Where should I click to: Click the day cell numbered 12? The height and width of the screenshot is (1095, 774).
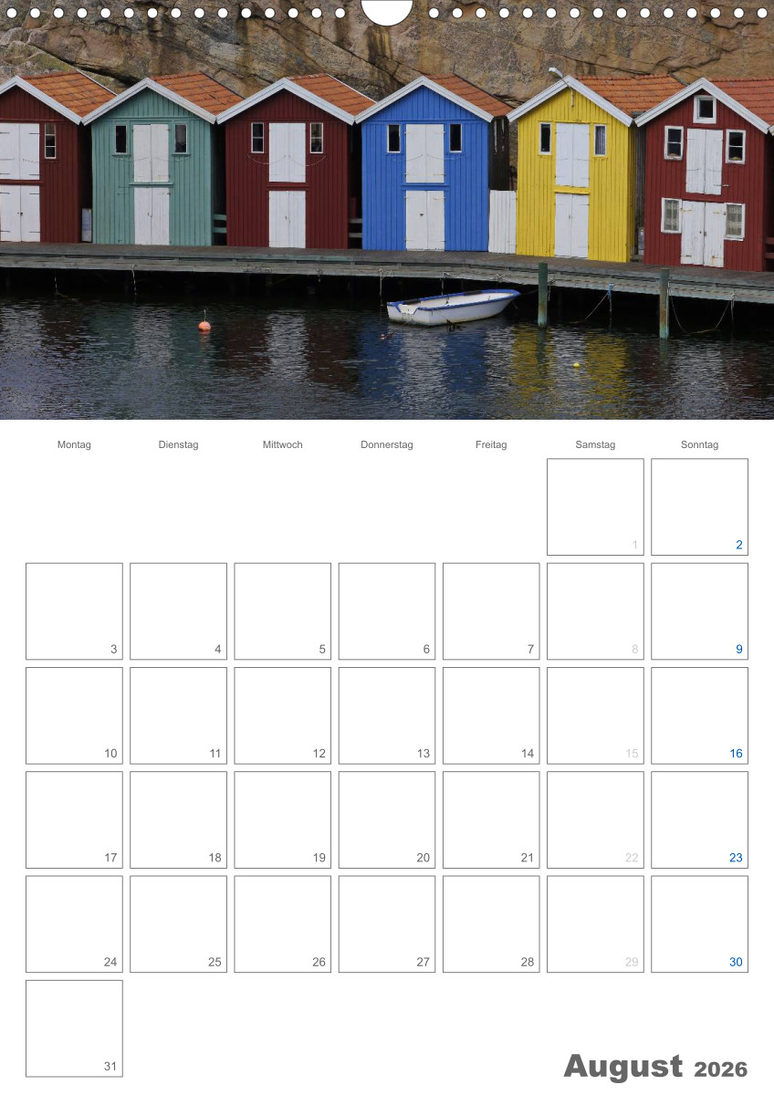[x=282, y=715]
